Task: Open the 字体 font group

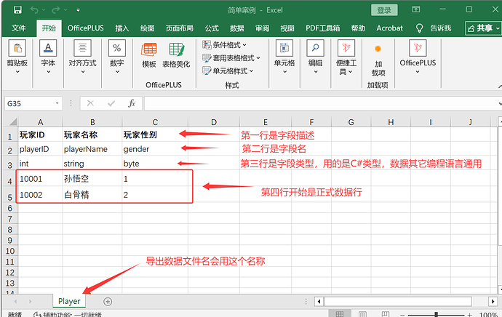Action: point(48,57)
